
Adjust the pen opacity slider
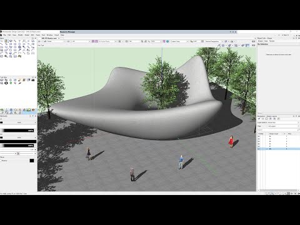point(17,146)
